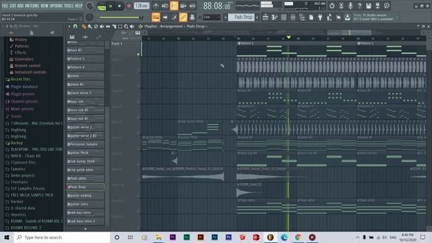Viewport: 432px width, 243px height.
Task: Open the ADD menu
Action: 21,5
